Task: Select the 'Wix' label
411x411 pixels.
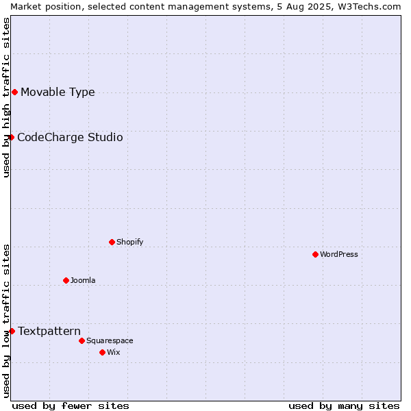Action: [114, 352]
